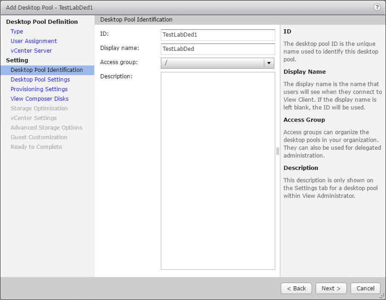Click the Display name input field

pyautogui.click(x=218, y=49)
